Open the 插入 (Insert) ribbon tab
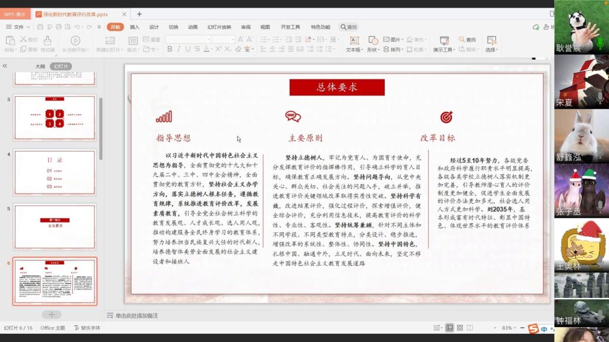609x342 pixels. [x=135, y=27]
